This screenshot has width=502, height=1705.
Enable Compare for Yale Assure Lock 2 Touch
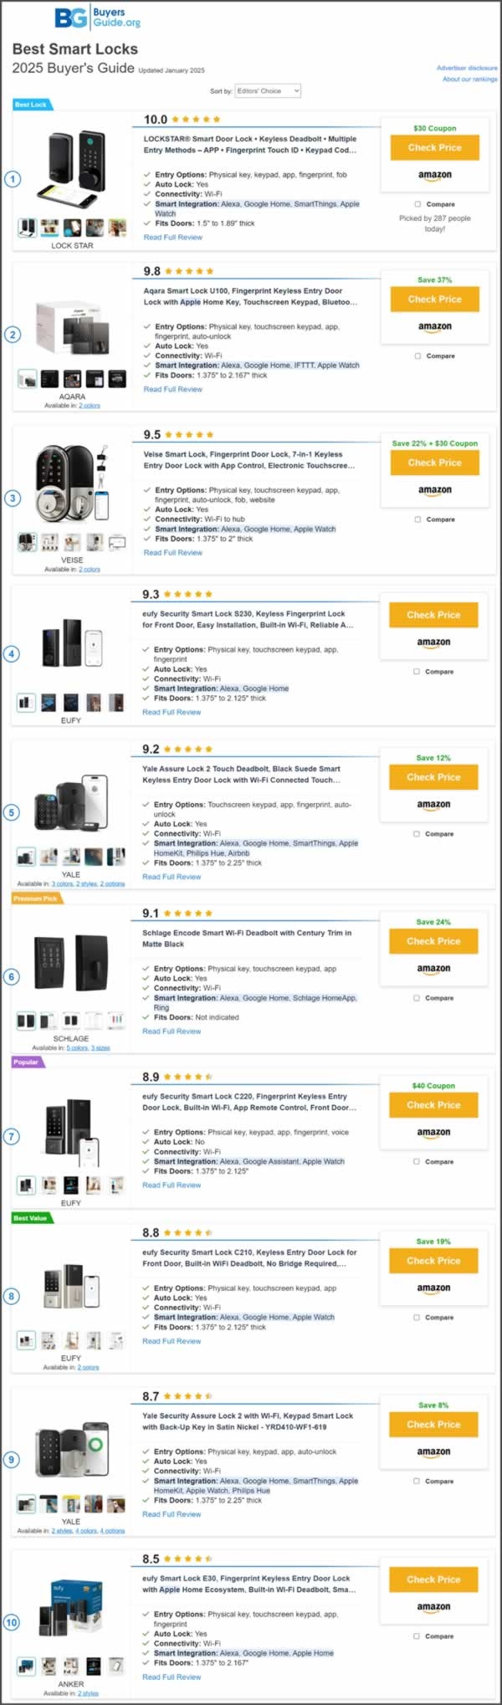tap(417, 834)
